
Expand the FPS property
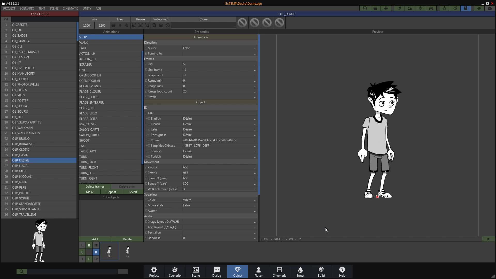click(x=146, y=64)
